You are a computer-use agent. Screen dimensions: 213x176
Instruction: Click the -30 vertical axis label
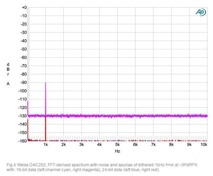point(24,32)
